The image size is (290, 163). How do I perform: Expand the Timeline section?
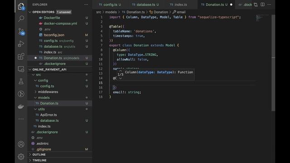click(x=30, y=160)
